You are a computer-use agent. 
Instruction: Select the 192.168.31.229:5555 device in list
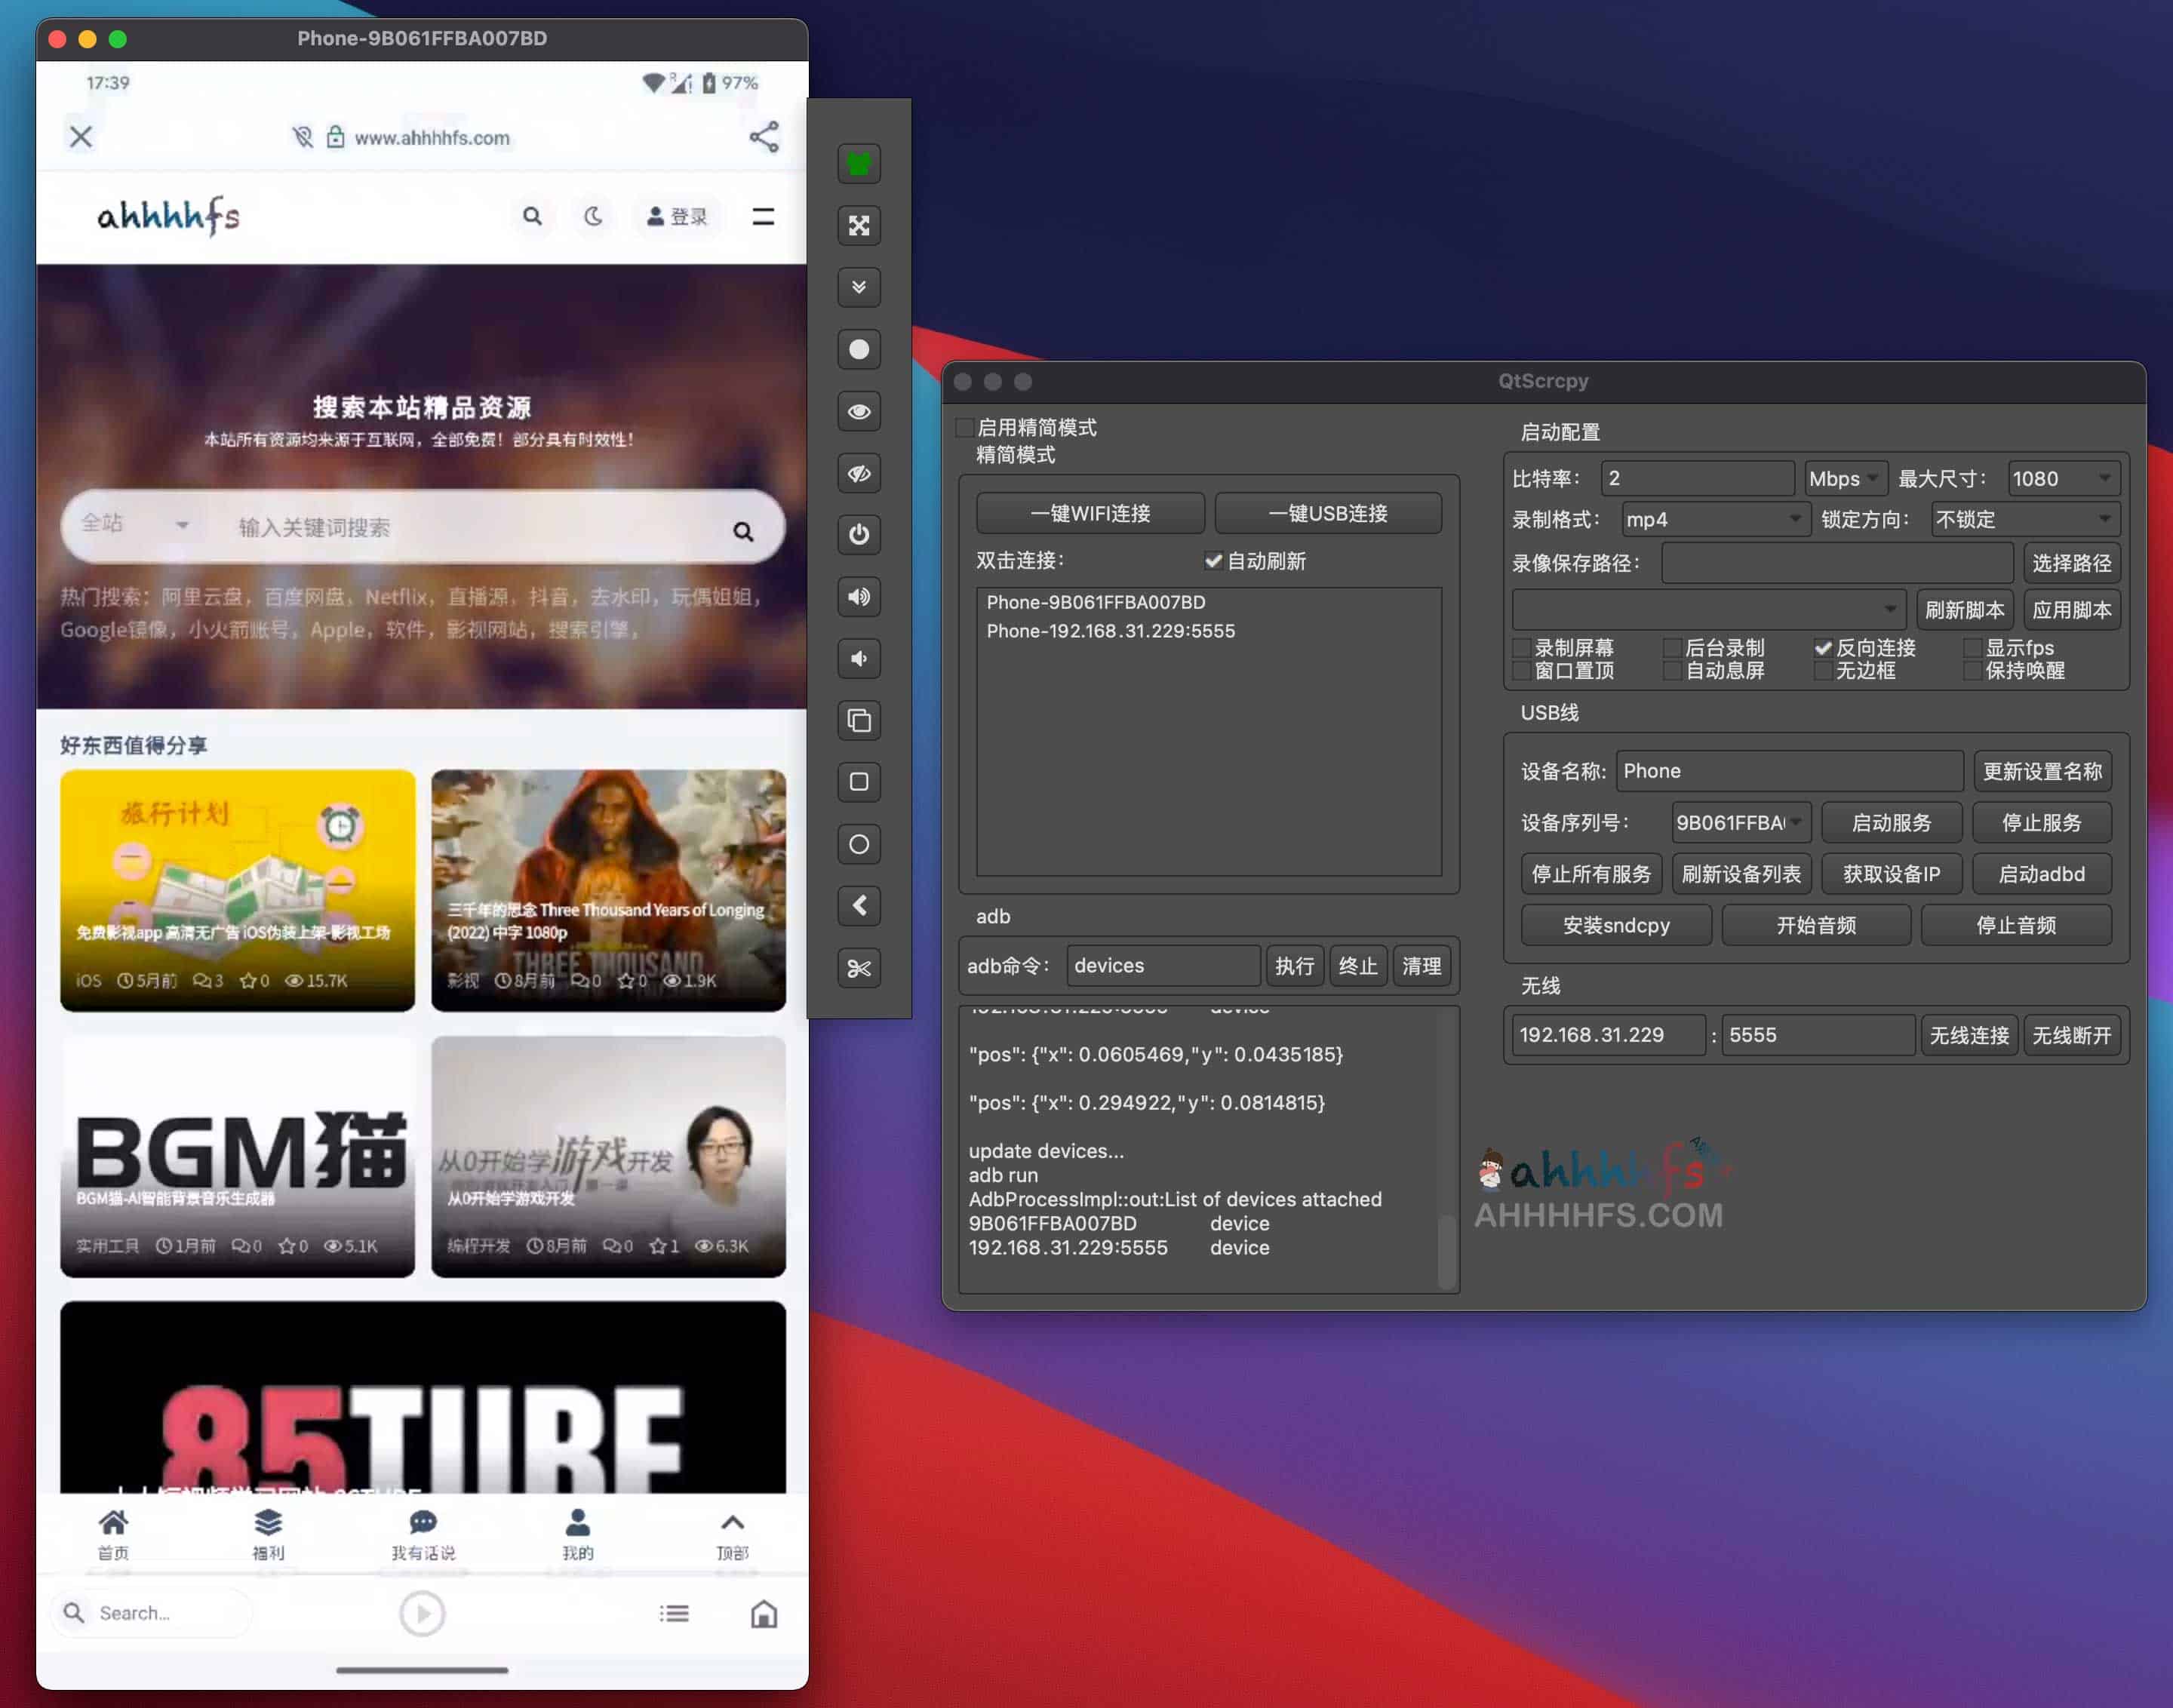1111,631
